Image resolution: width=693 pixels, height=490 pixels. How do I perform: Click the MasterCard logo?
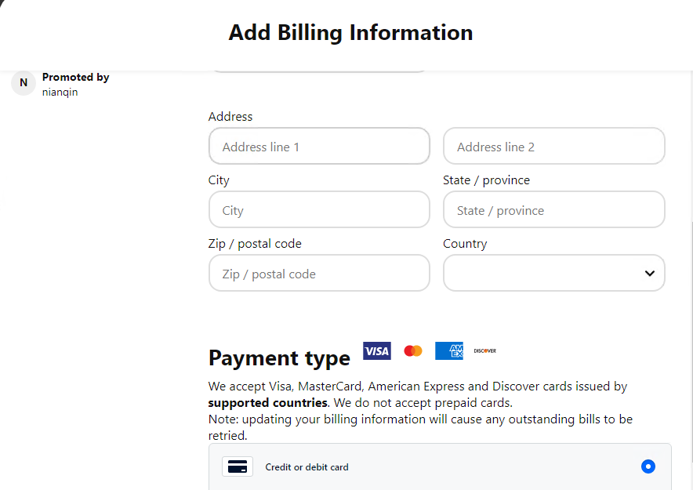413,351
